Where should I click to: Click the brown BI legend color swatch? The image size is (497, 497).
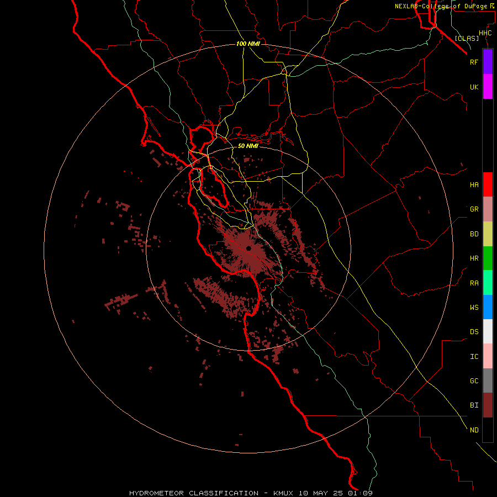click(488, 405)
